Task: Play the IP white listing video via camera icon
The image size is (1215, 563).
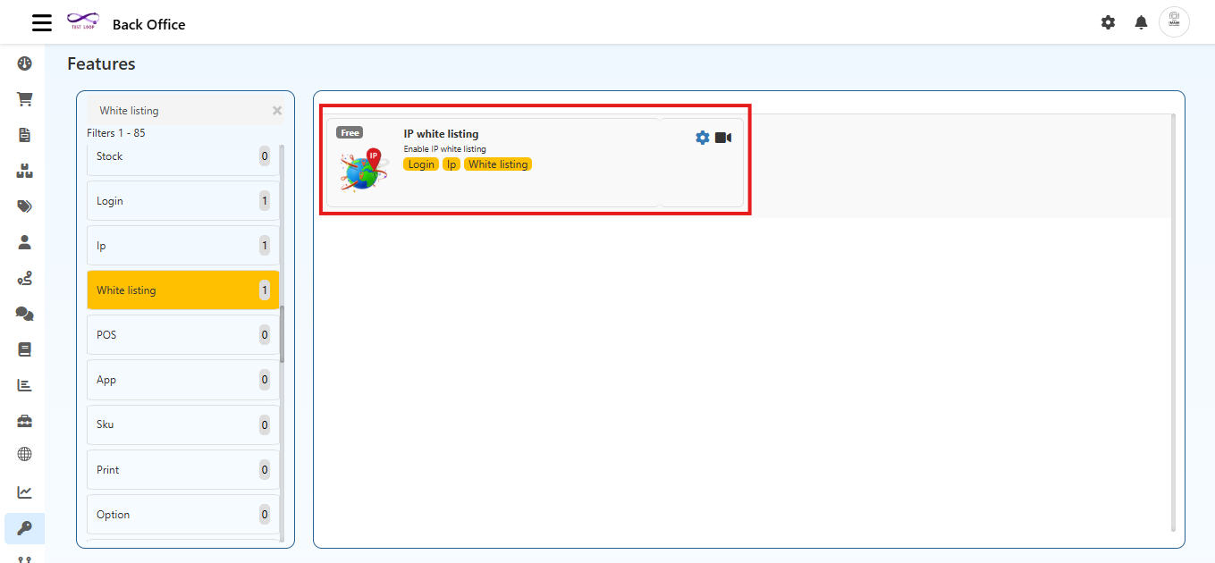Action: [722, 137]
